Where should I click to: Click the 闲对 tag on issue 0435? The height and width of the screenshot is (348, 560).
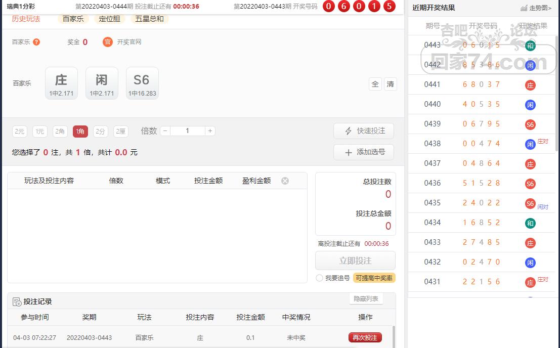pos(542,207)
